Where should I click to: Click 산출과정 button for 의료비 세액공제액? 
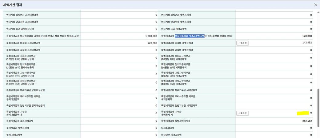[242, 43]
